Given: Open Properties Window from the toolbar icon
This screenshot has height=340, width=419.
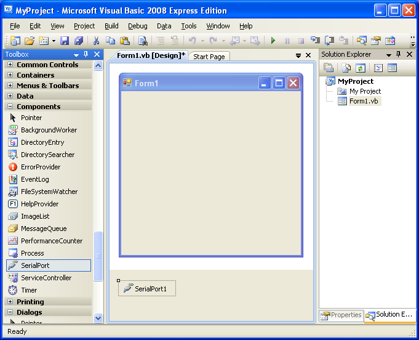Looking at the screenshot, I should [x=376, y=41].
